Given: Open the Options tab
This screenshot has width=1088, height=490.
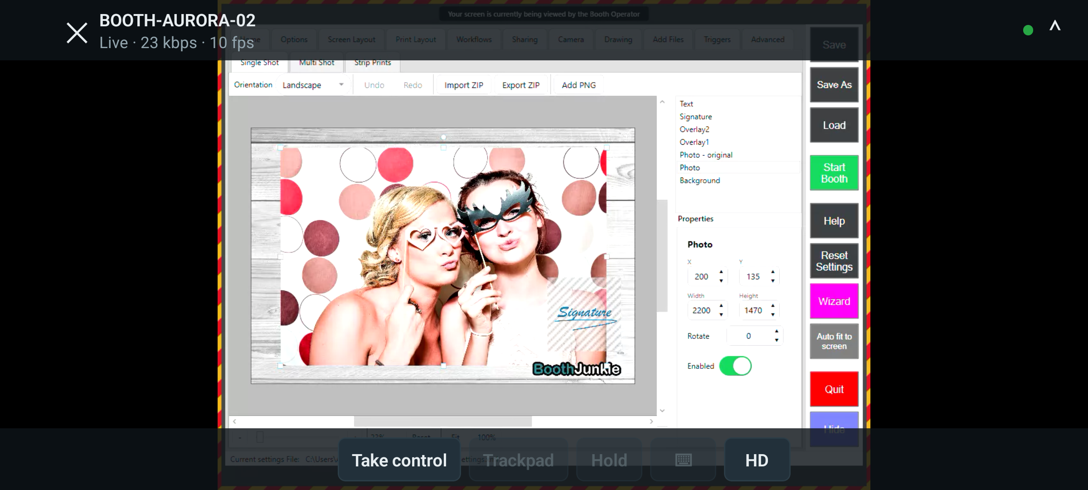Looking at the screenshot, I should coord(294,39).
